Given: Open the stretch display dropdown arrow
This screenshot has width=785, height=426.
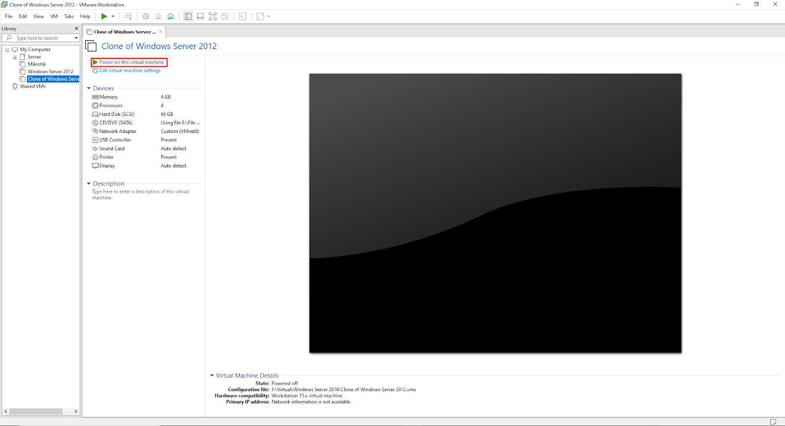Looking at the screenshot, I should point(269,16).
